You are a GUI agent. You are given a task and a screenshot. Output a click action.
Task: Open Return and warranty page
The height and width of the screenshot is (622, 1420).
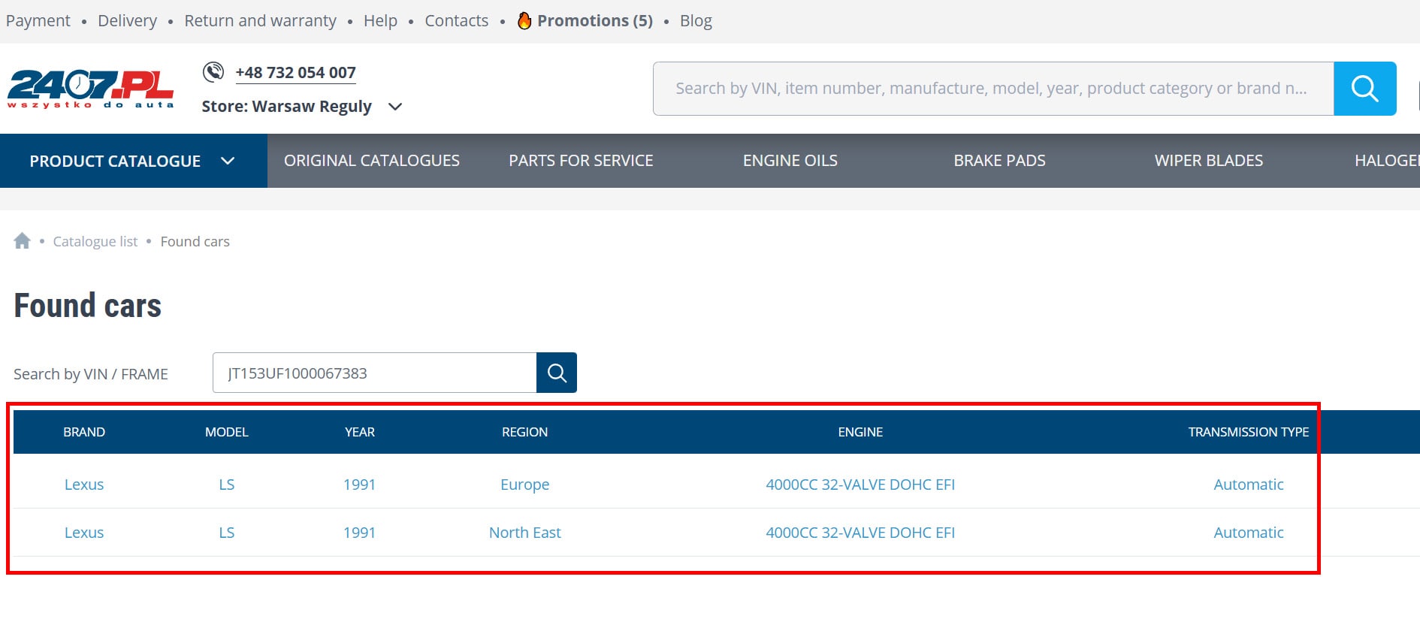pos(261,21)
